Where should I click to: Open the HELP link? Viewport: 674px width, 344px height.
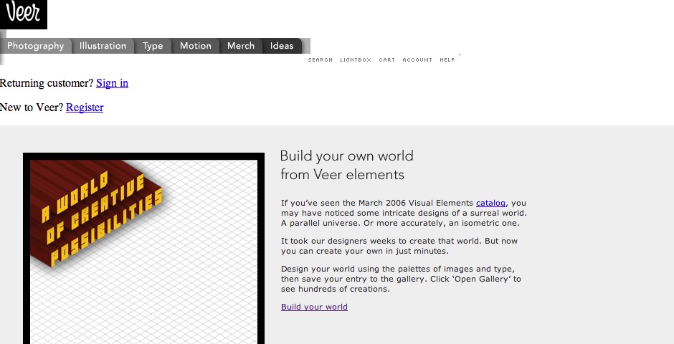click(447, 59)
